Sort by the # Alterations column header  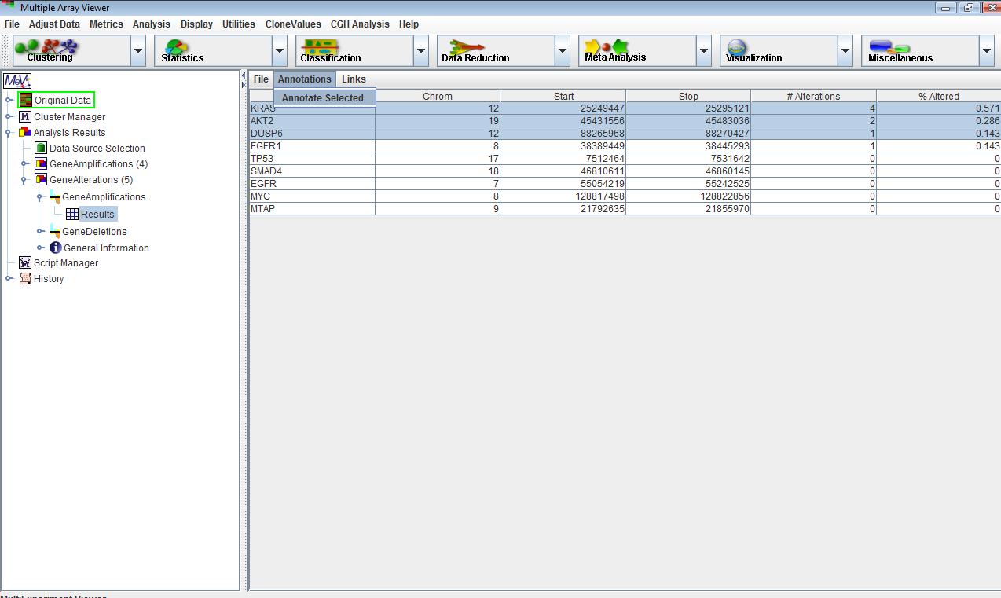[x=813, y=97]
